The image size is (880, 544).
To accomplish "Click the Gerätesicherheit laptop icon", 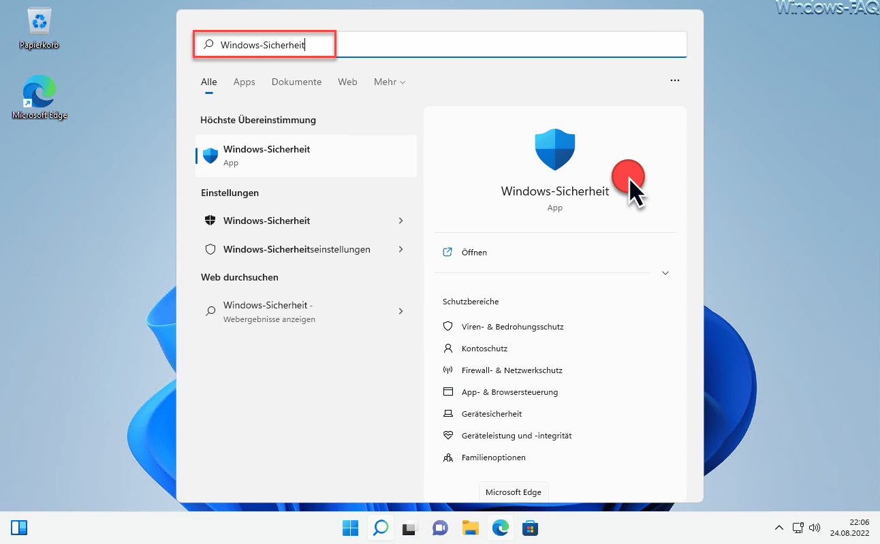I will point(448,413).
